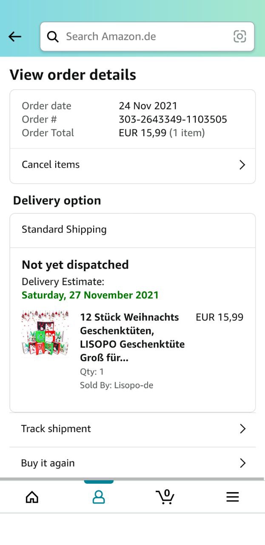
Task: Expand the Cancel items chevron
Action: [x=242, y=165]
